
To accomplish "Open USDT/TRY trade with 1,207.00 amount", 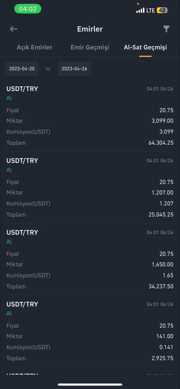I will (90, 187).
